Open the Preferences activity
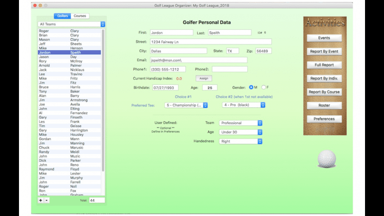The height and width of the screenshot is (216, 384). click(x=324, y=119)
